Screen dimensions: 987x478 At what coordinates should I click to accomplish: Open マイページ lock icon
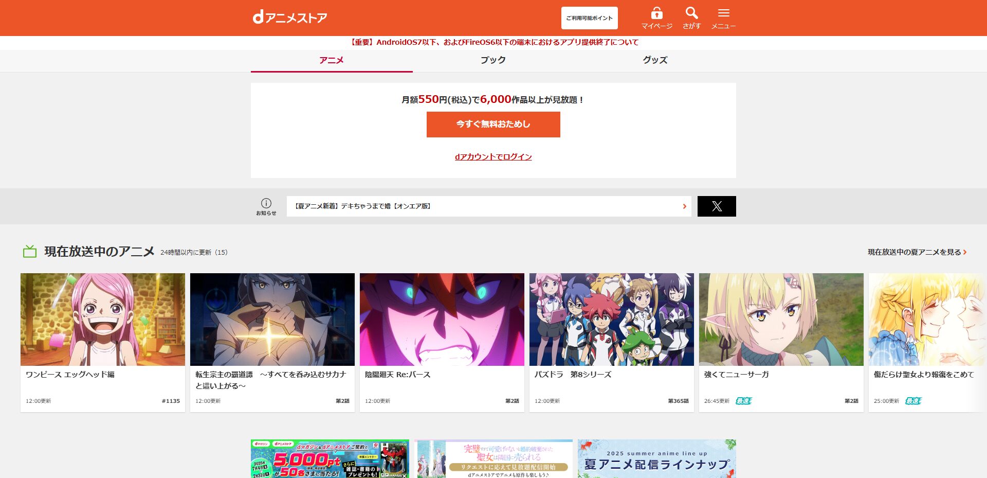pos(656,18)
